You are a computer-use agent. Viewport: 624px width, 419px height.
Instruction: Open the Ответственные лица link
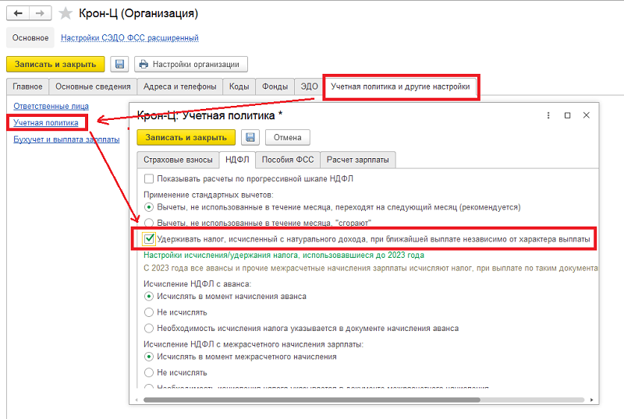(51, 106)
